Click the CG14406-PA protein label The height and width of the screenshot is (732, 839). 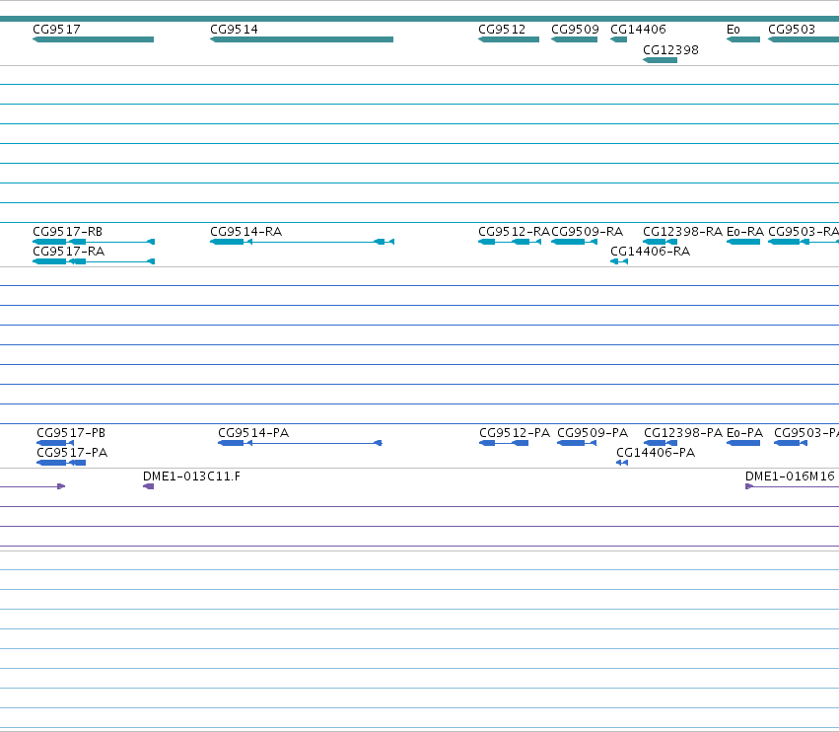(x=656, y=453)
